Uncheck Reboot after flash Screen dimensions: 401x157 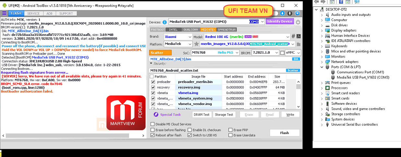pos(153,135)
